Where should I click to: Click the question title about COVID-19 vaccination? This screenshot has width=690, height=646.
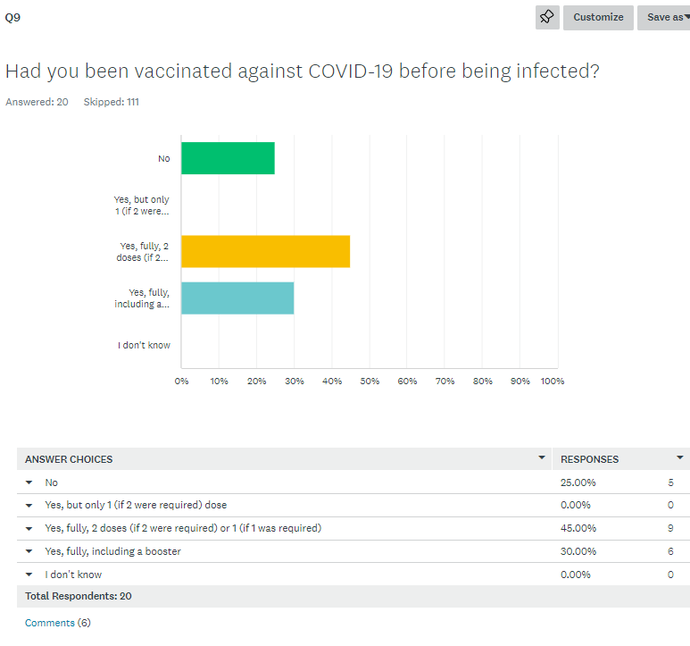tap(302, 71)
